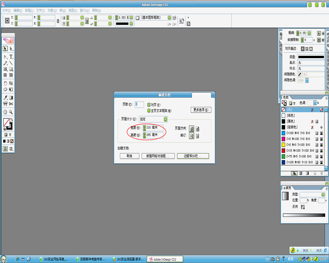This screenshot has height=263, width=329.
Task: Select the Zoom magnifier tool
Action: click(11, 112)
